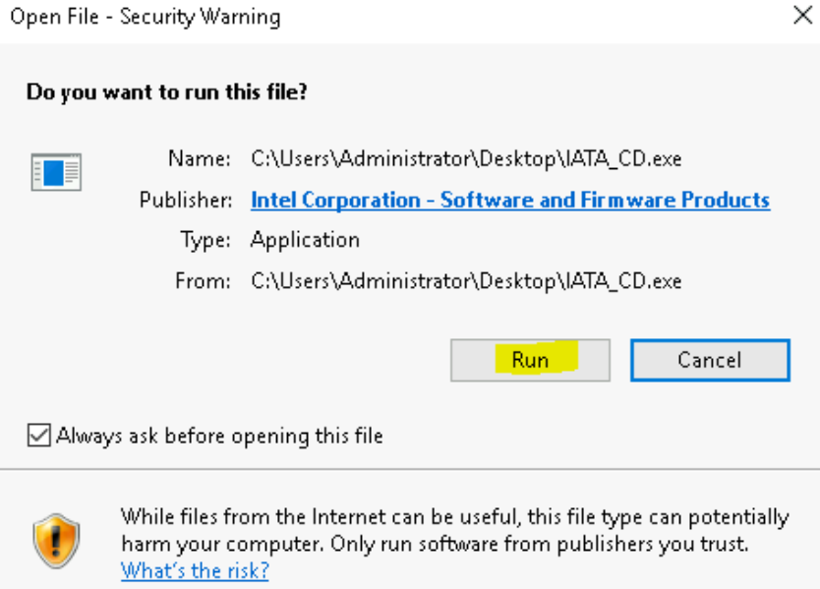Click the "Always ask before opening this file" label text
820x589 pixels.
coord(220,436)
